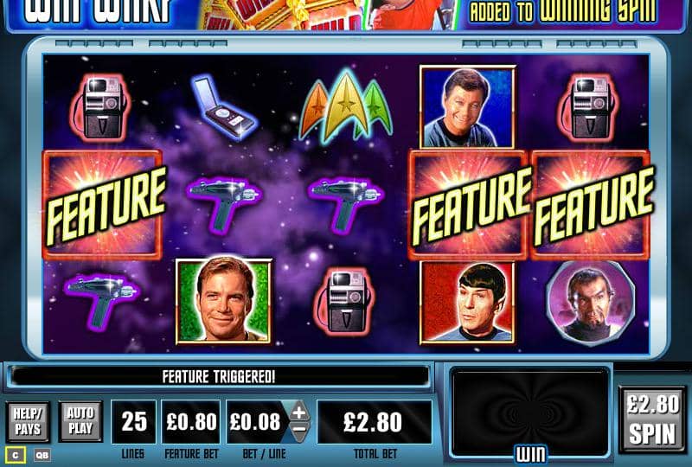Click the tricorder symbol on first reel

[x=101, y=107]
